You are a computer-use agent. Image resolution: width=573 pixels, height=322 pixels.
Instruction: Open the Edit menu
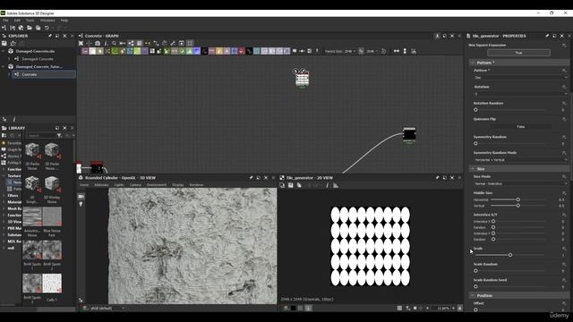coord(17,21)
